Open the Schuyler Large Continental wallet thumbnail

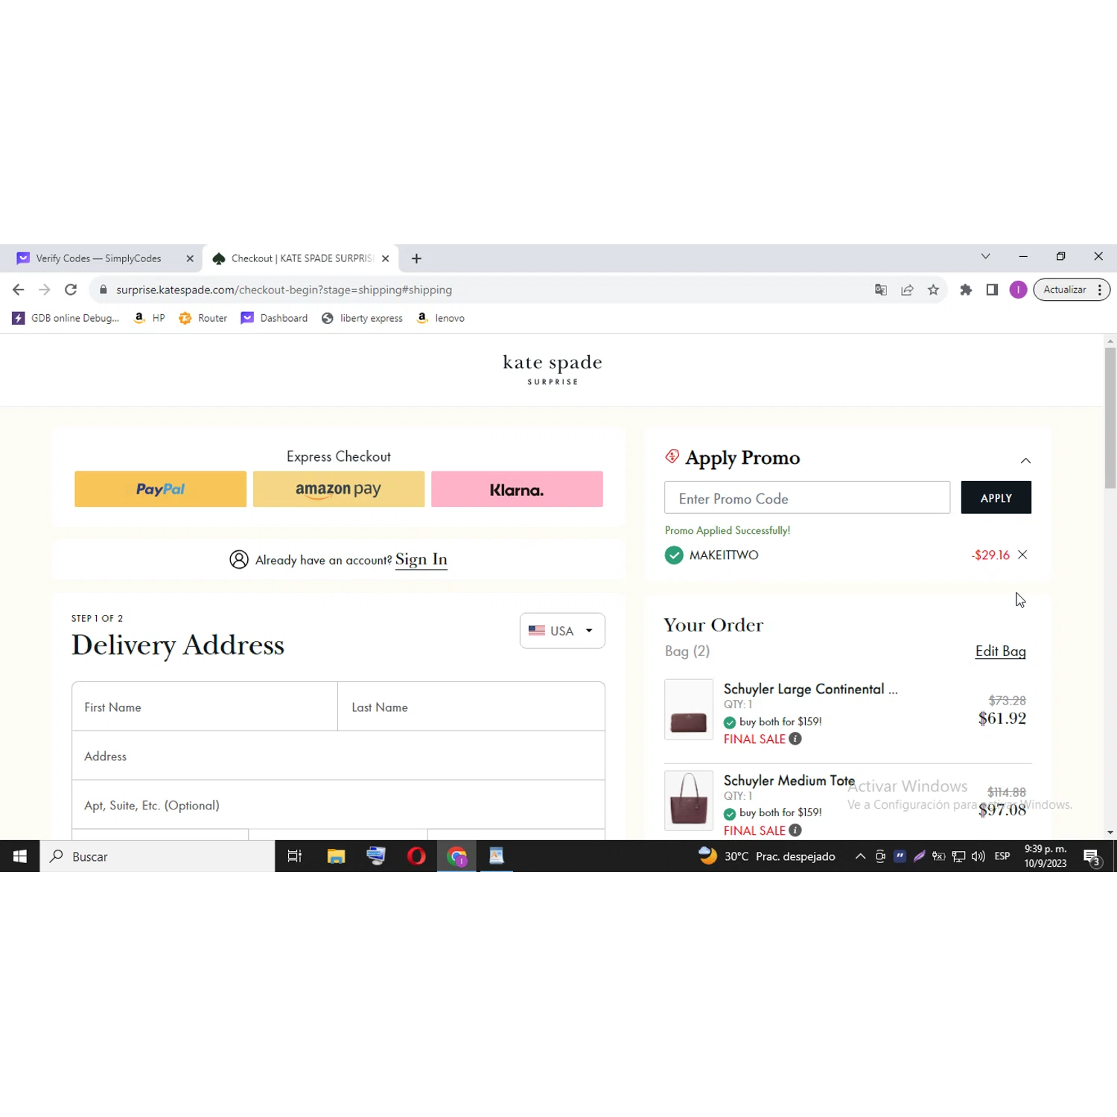click(x=689, y=710)
